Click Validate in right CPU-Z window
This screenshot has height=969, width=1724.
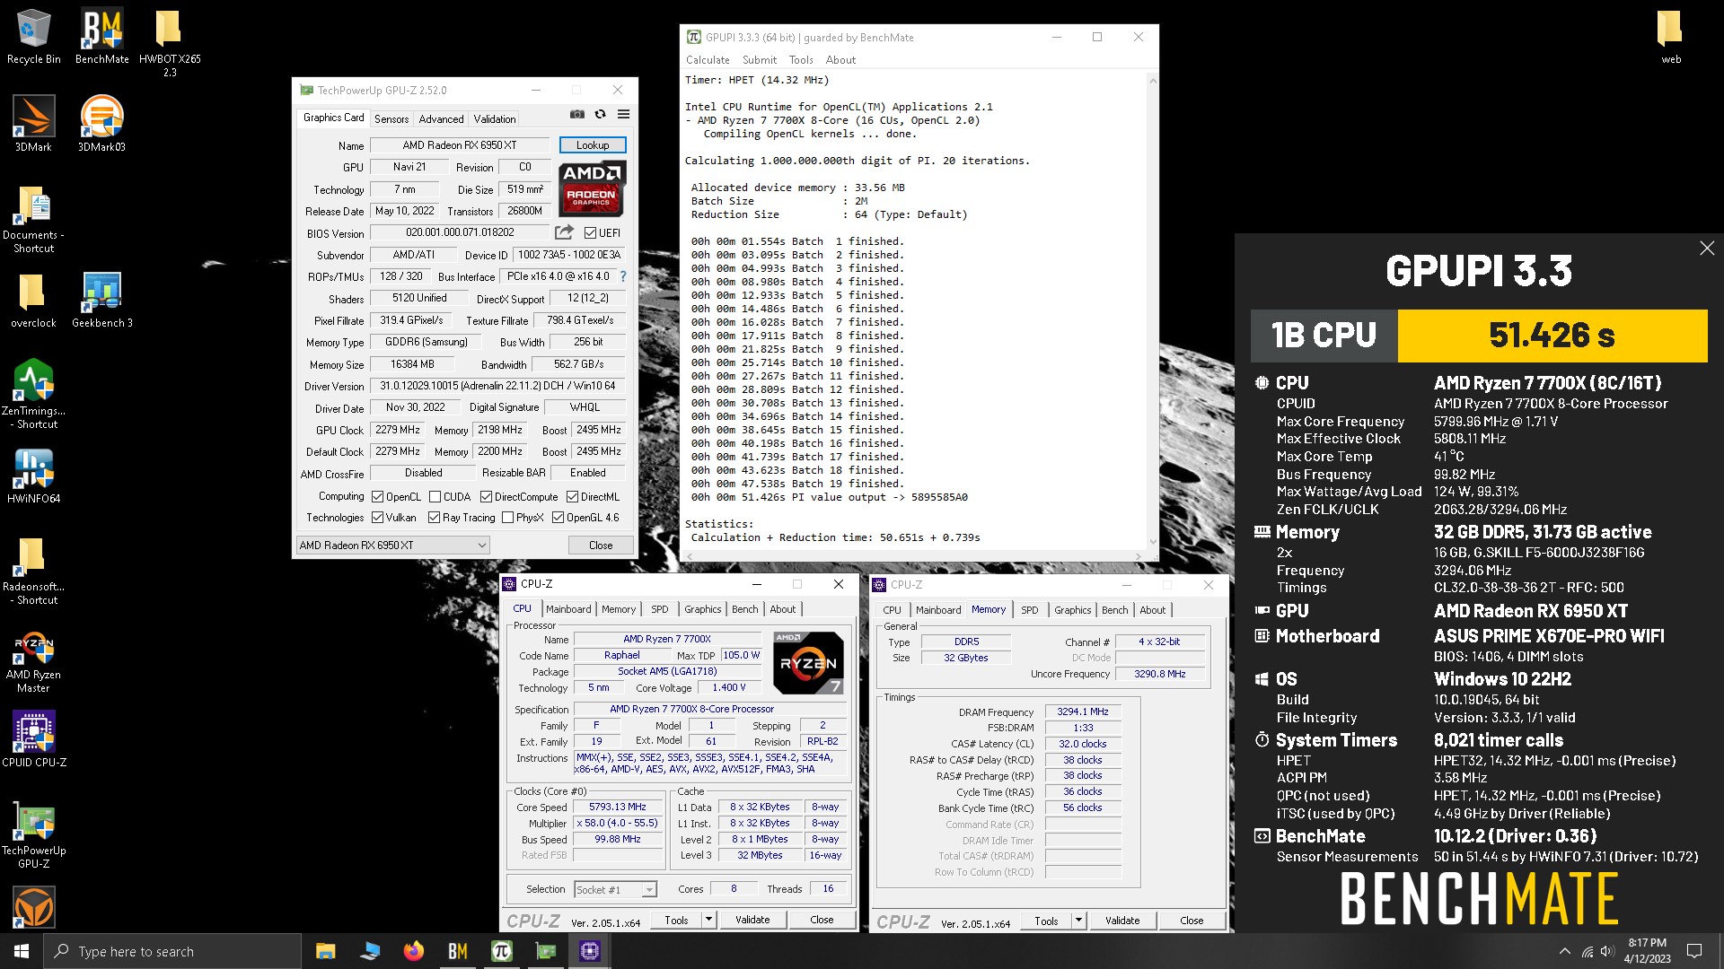pyautogui.click(x=1122, y=921)
